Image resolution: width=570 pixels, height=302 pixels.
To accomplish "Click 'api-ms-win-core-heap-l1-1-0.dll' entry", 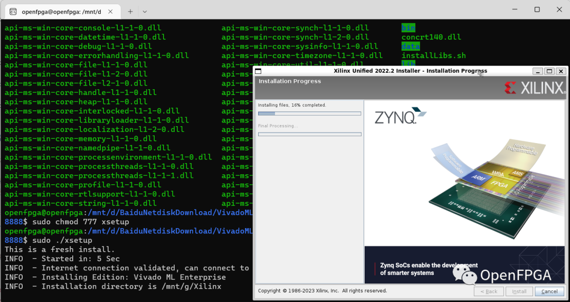I will point(76,102).
